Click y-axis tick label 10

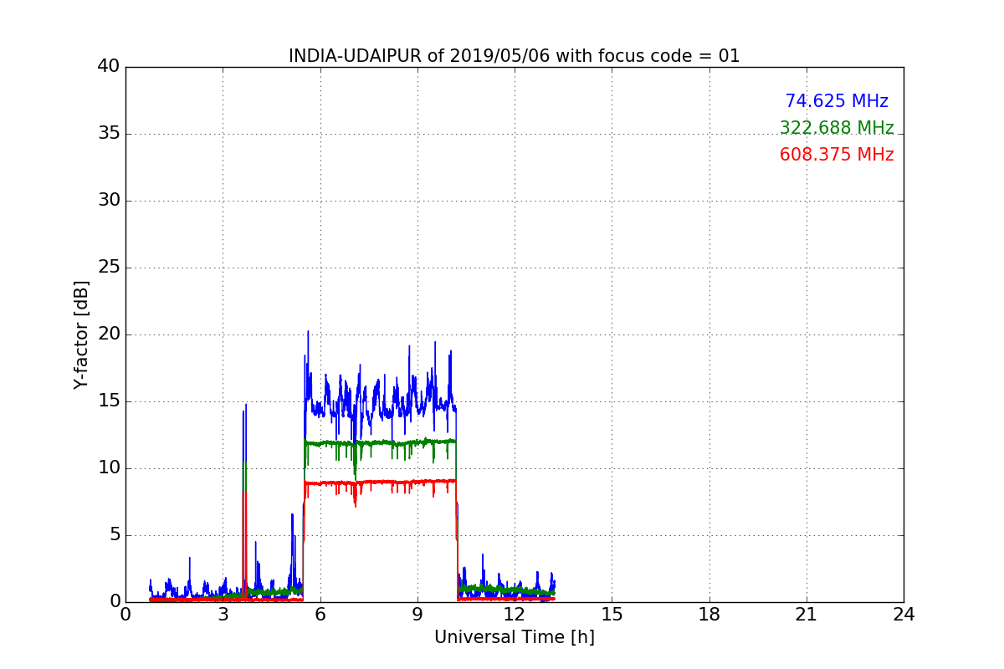coord(109,468)
